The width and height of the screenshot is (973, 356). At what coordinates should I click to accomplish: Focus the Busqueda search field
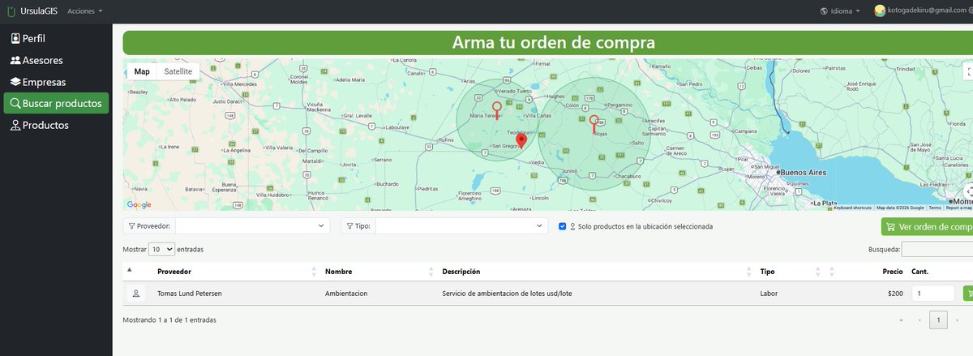tap(937, 249)
